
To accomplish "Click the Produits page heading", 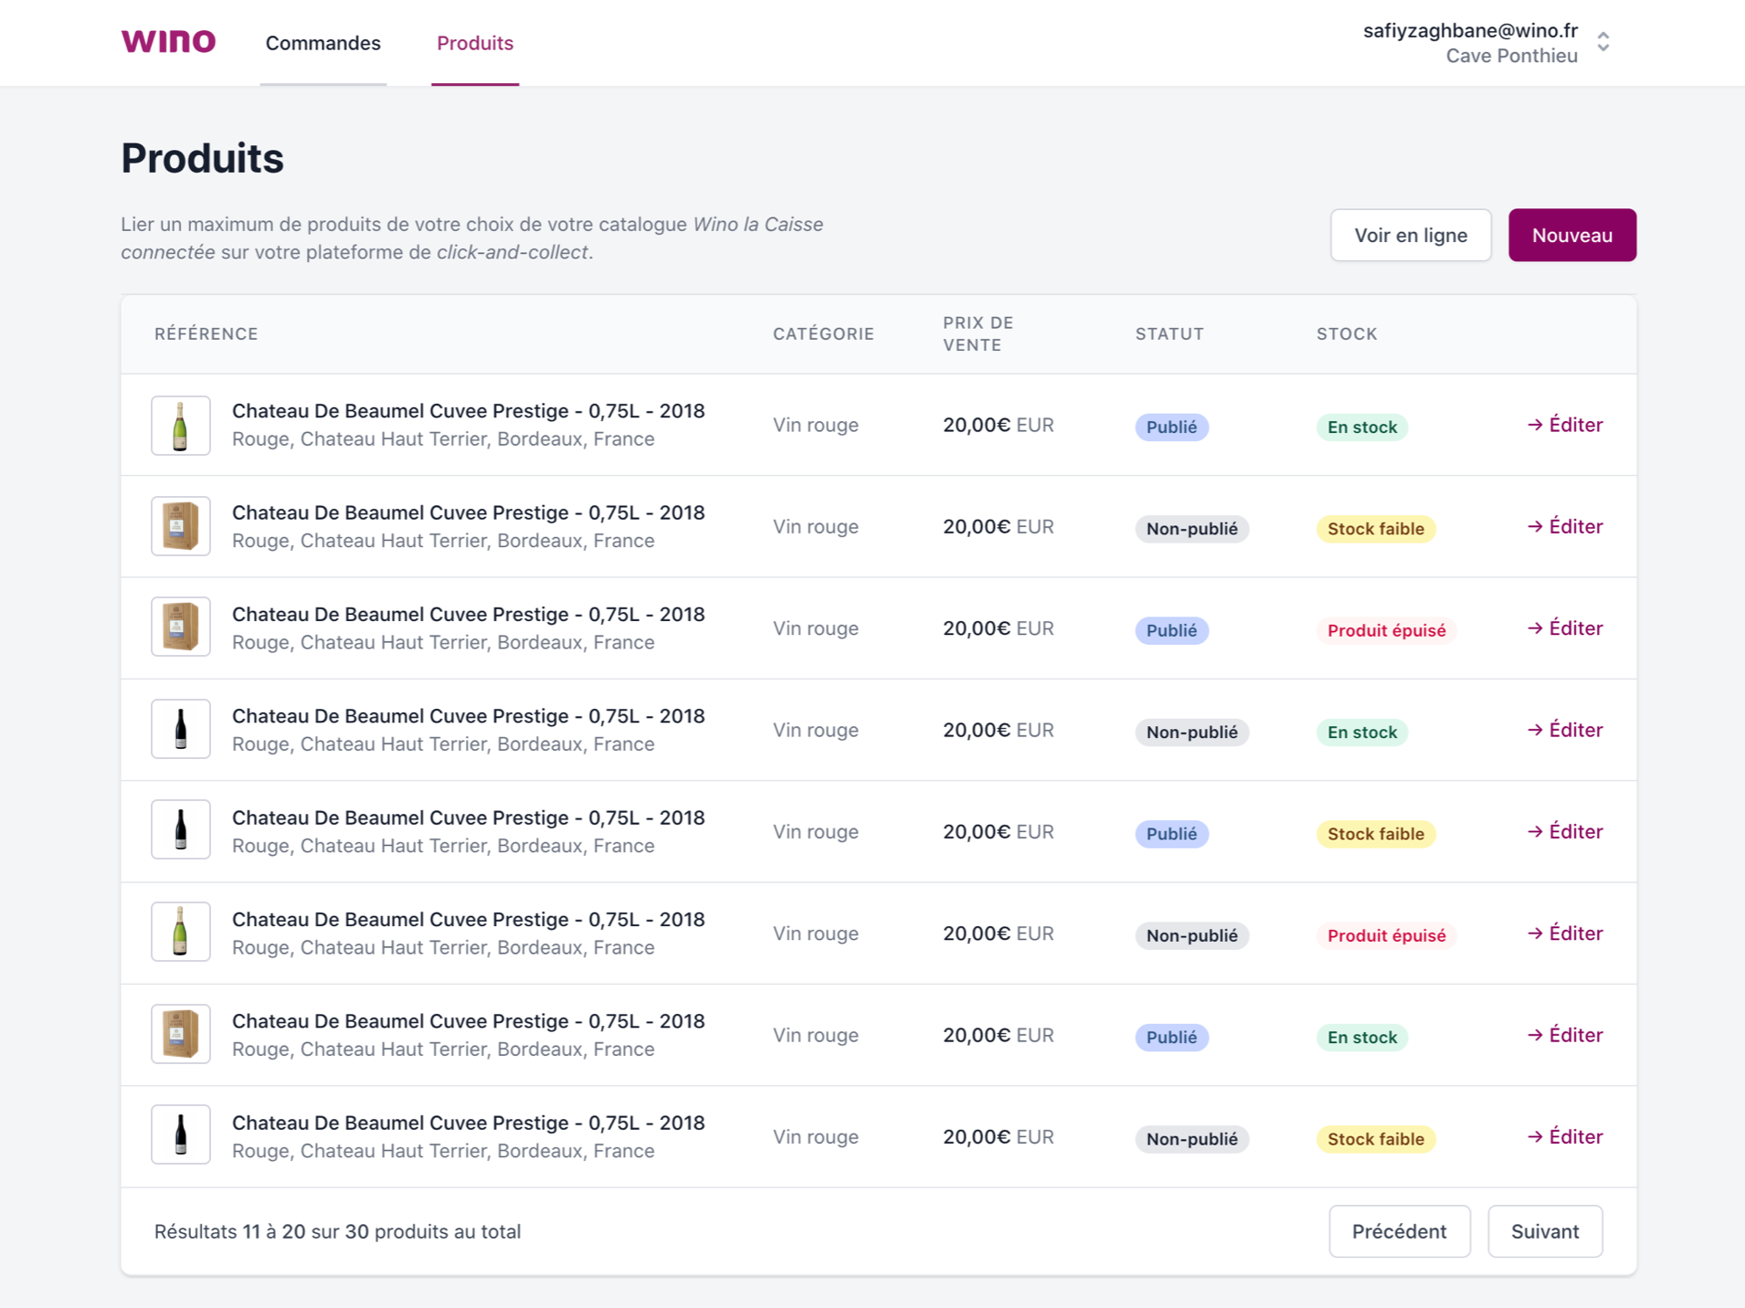I will (x=202, y=158).
